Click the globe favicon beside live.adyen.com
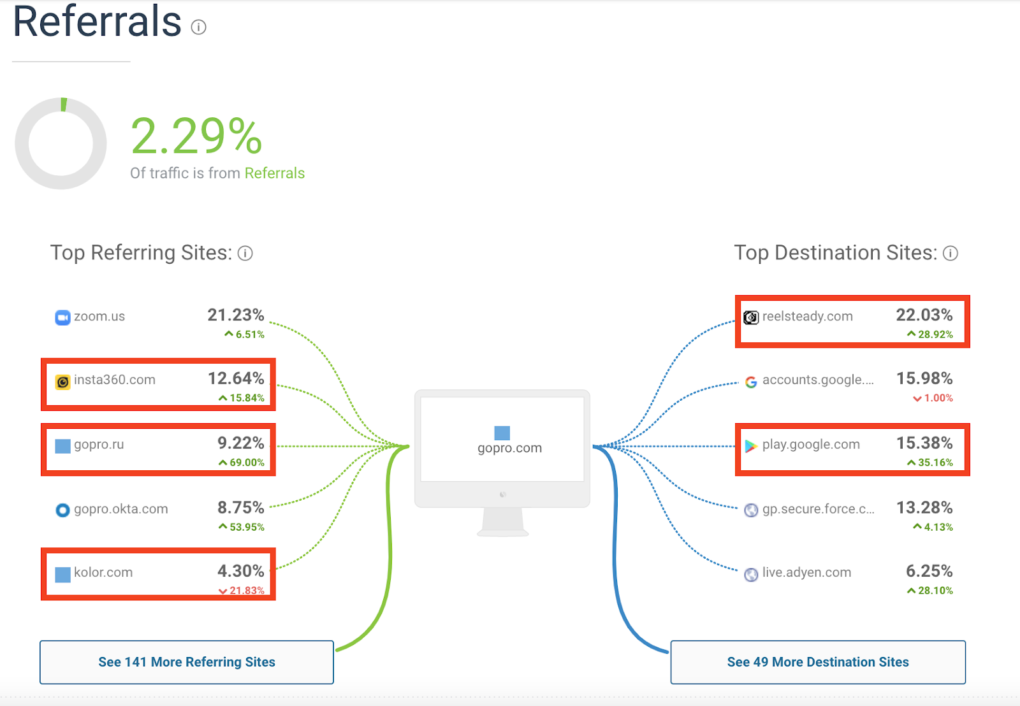Screen dimensions: 1020x706 click(751, 574)
